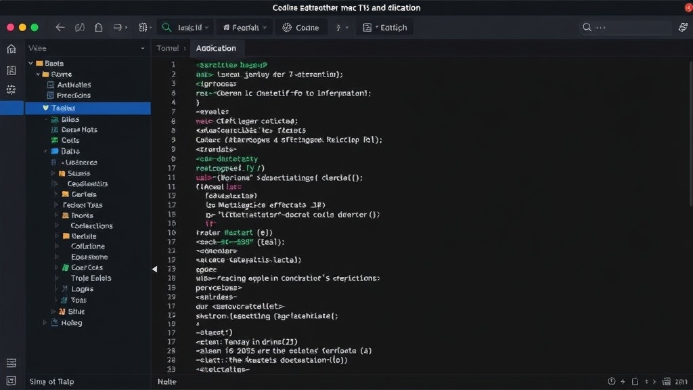This screenshot has height=390, width=693.
Task: Click the list icon near the bottom of activity bar
Action: click(x=11, y=363)
